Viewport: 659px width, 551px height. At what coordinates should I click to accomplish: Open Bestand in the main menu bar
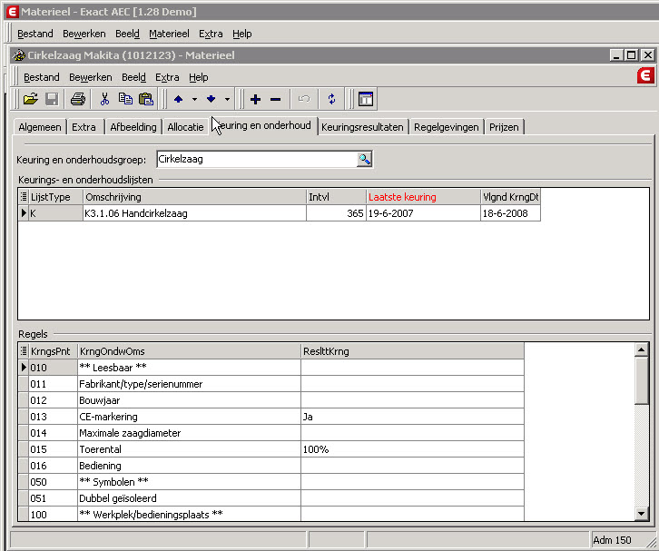click(35, 34)
